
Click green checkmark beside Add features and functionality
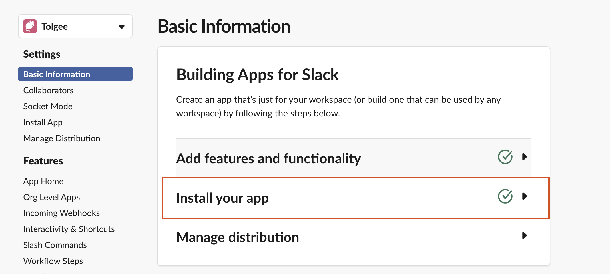(505, 157)
